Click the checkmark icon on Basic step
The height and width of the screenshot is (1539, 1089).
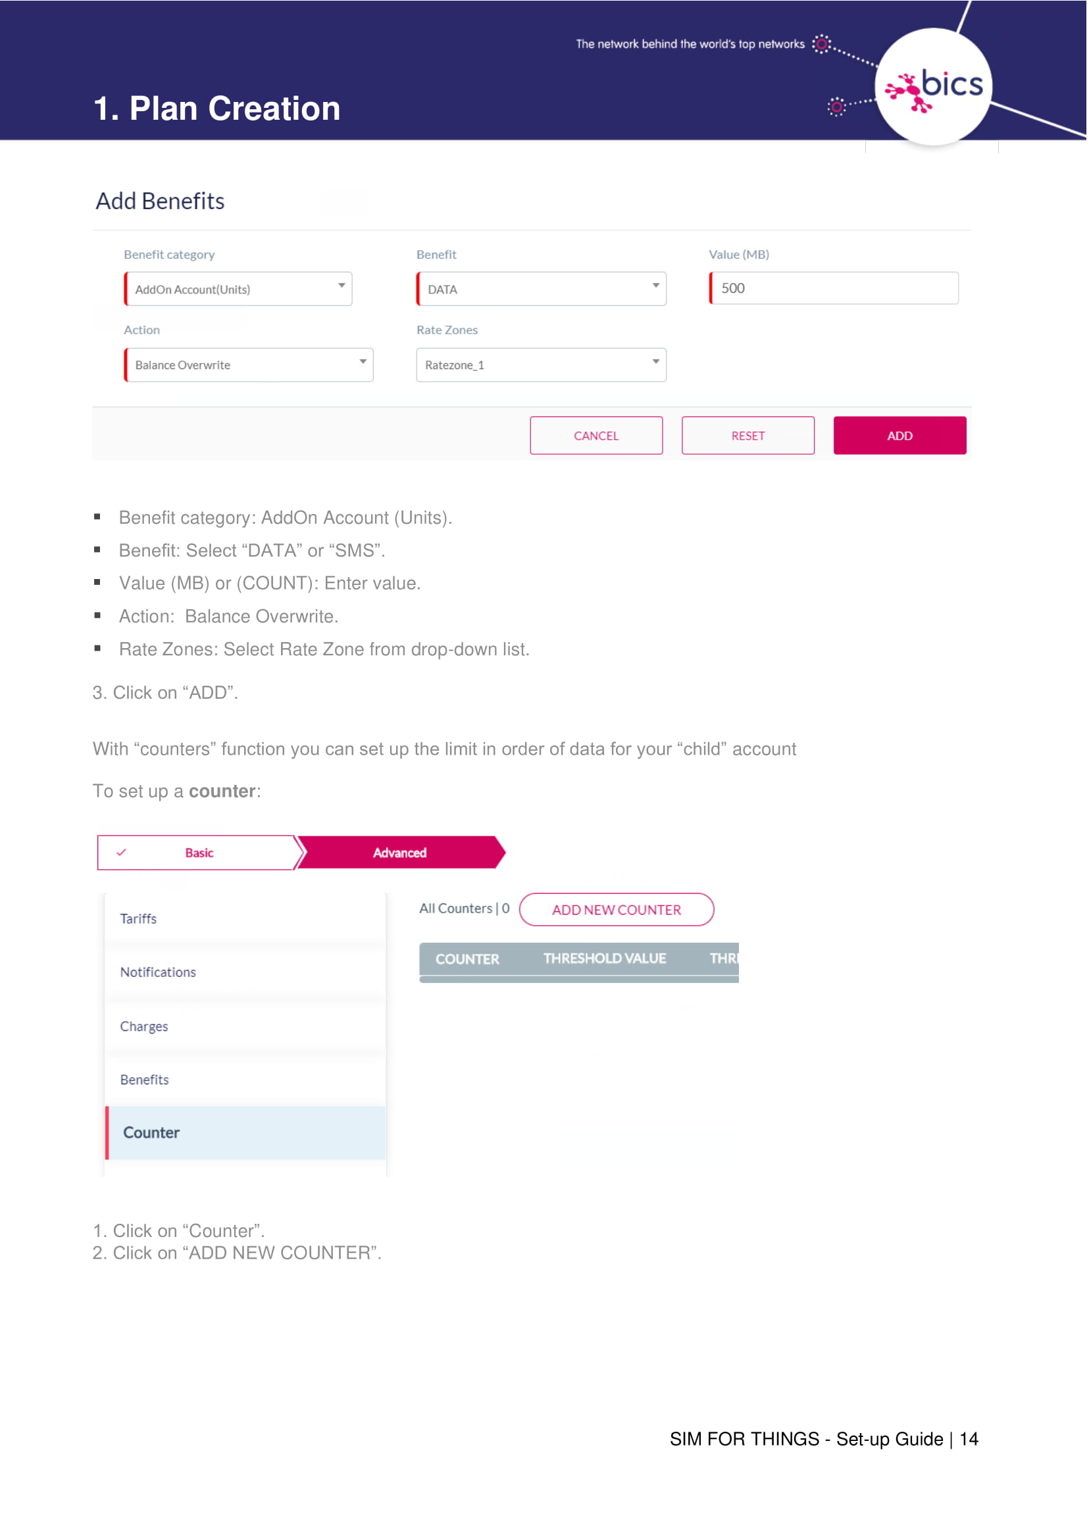121,853
